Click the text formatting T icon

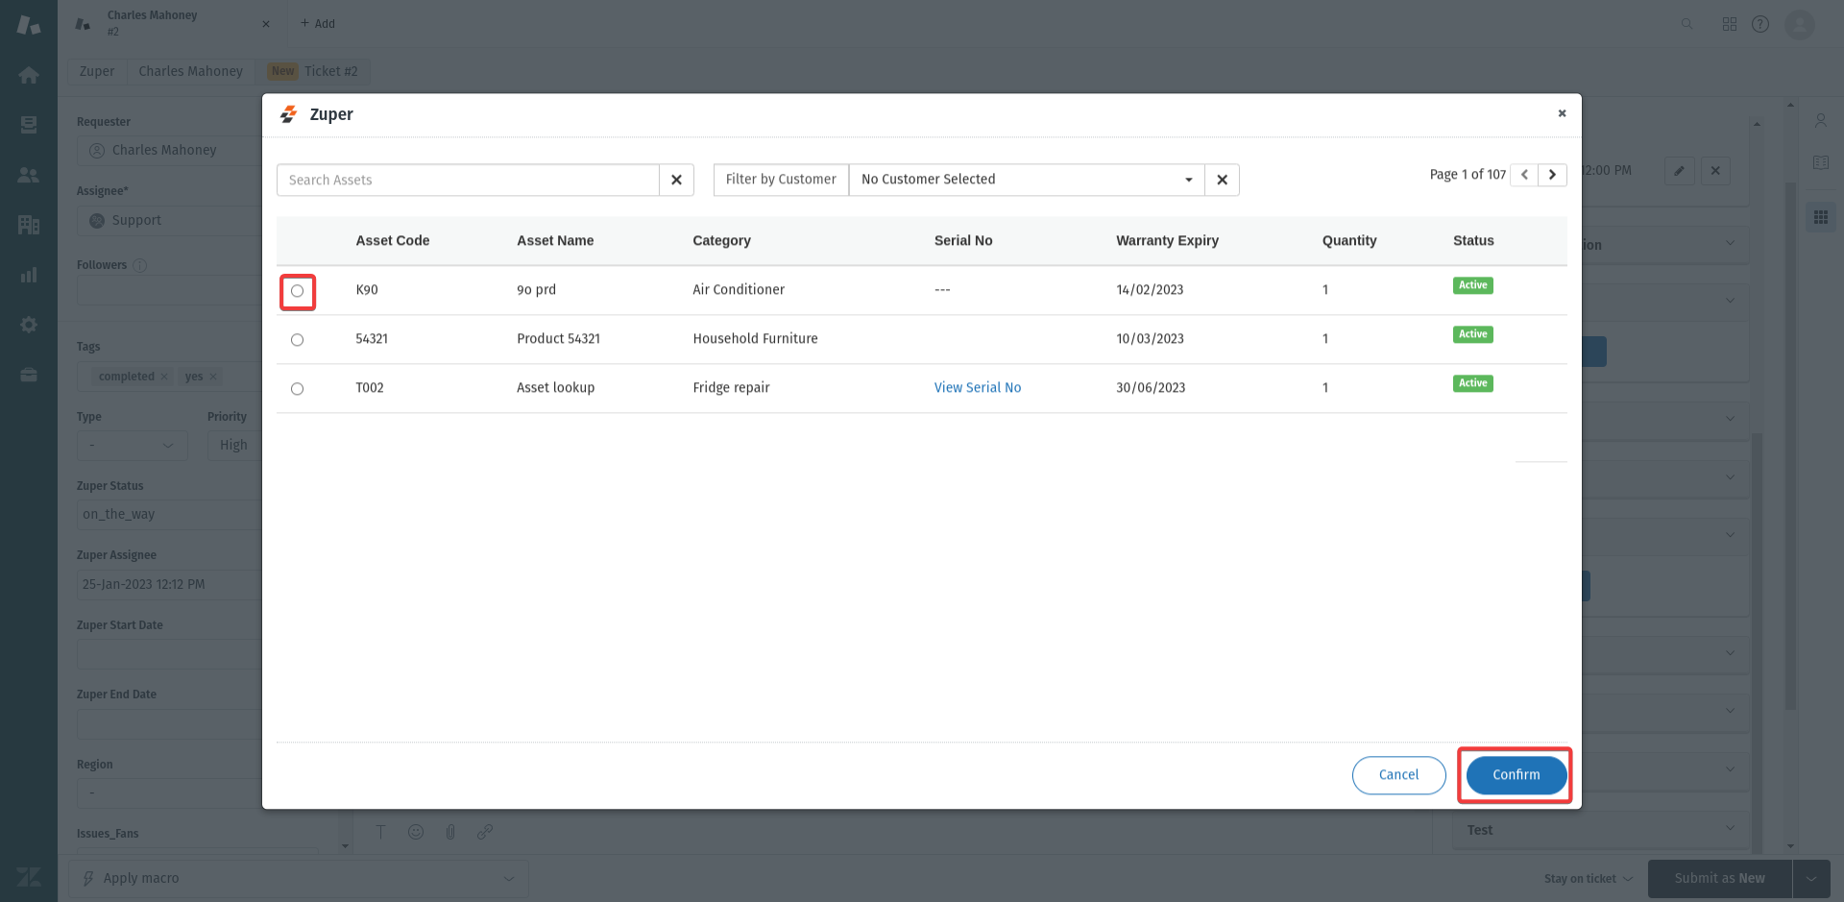coord(381,832)
